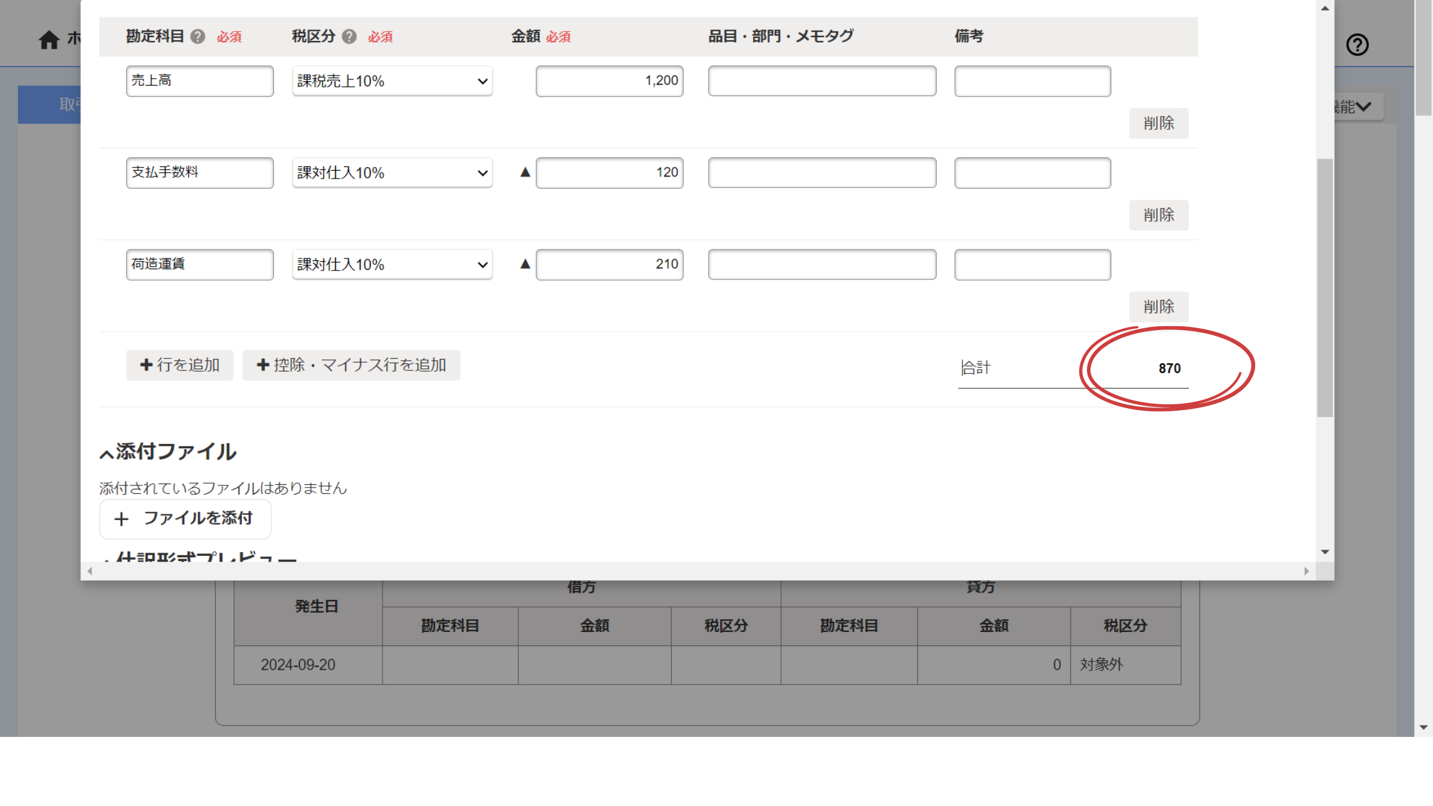
Task: Click the amount field showing 1,200
Action: point(609,81)
